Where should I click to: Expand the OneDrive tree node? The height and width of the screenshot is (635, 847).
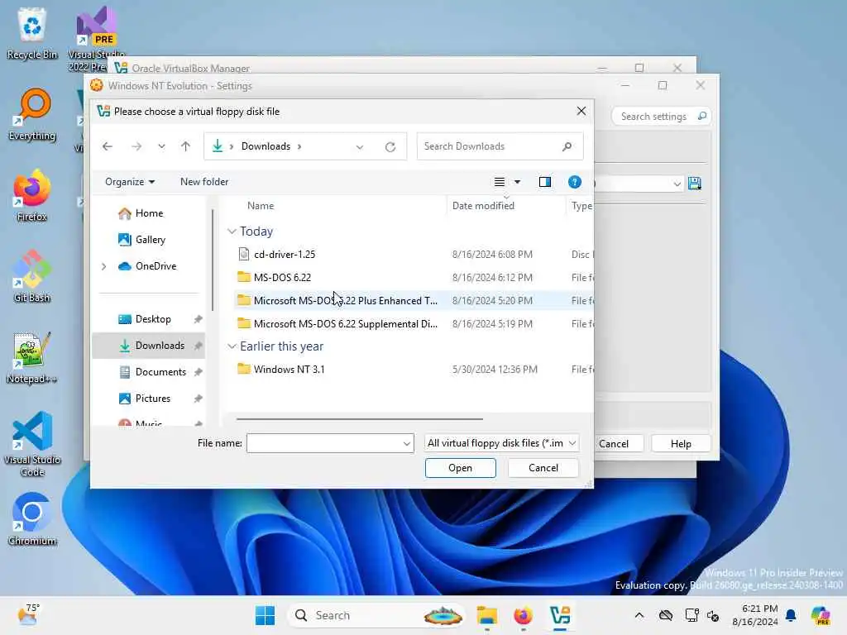pyautogui.click(x=103, y=266)
